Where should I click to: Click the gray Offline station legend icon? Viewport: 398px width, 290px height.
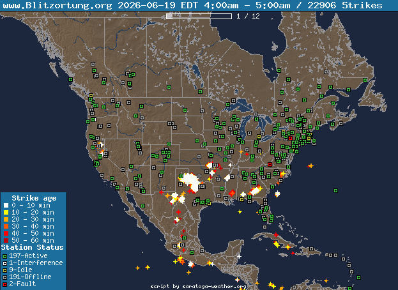point(5,278)
